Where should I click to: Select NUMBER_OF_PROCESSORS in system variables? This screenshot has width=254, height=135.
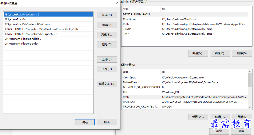pos(185,87)
